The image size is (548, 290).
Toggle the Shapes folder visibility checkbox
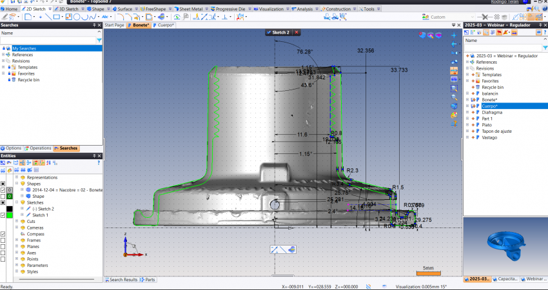(3, 184)
